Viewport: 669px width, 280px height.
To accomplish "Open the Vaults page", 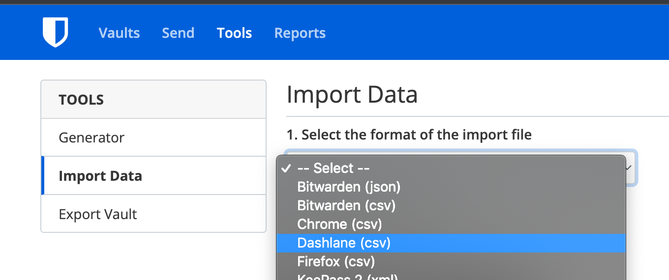I will click(x=119, y=33).
